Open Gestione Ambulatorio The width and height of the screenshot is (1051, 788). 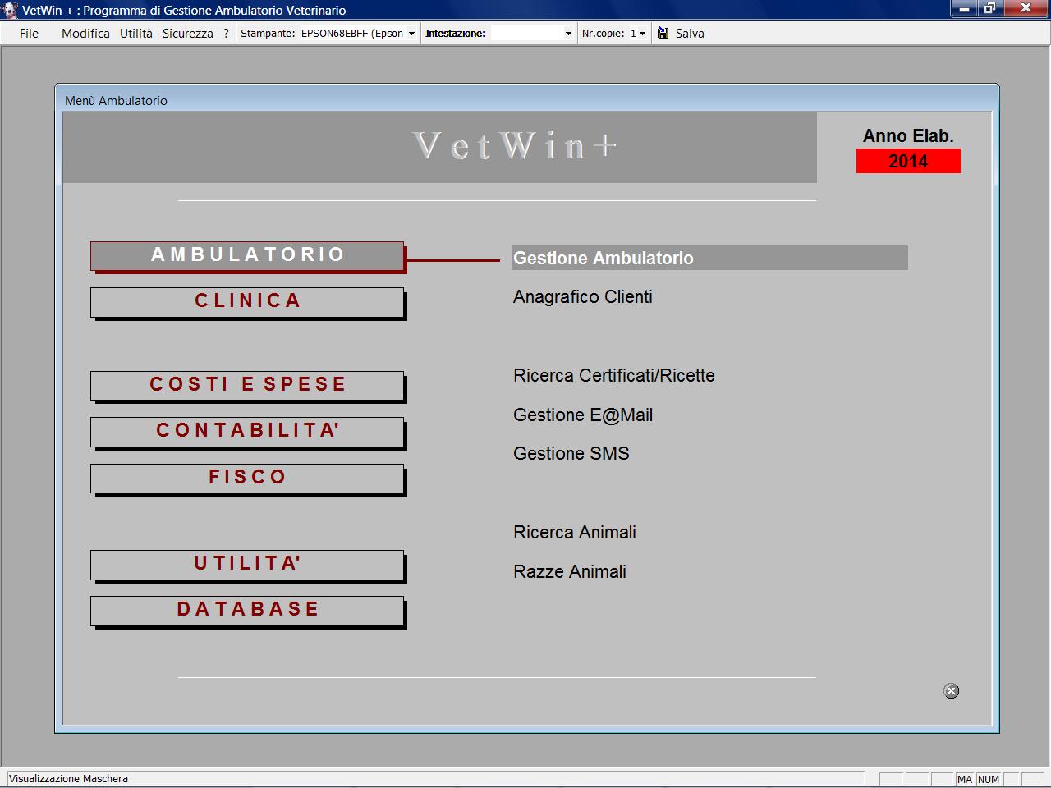(709, 258)
